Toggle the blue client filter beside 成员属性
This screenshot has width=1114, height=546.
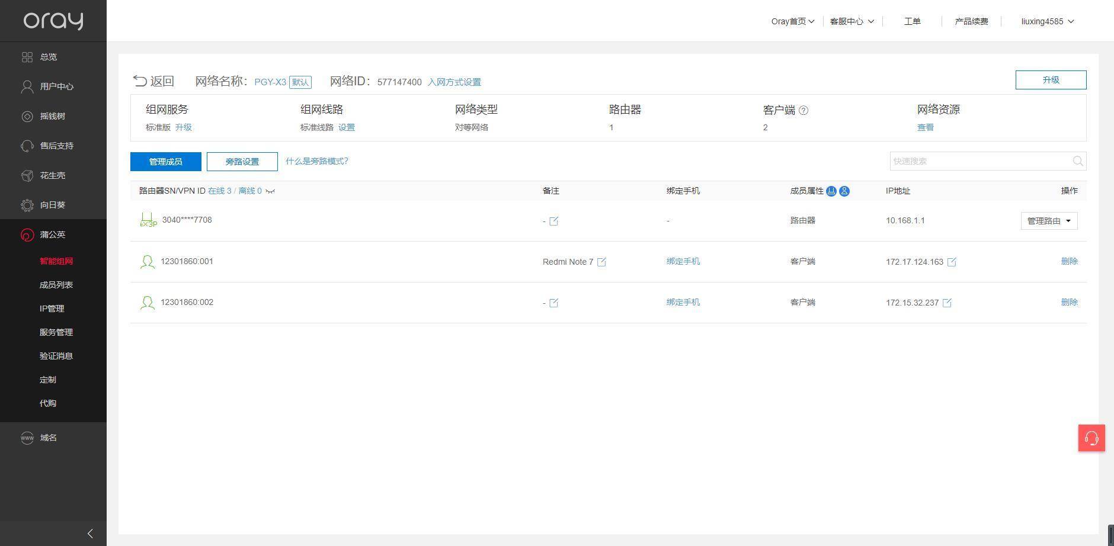pyautogui.click(x=844, y=191)
